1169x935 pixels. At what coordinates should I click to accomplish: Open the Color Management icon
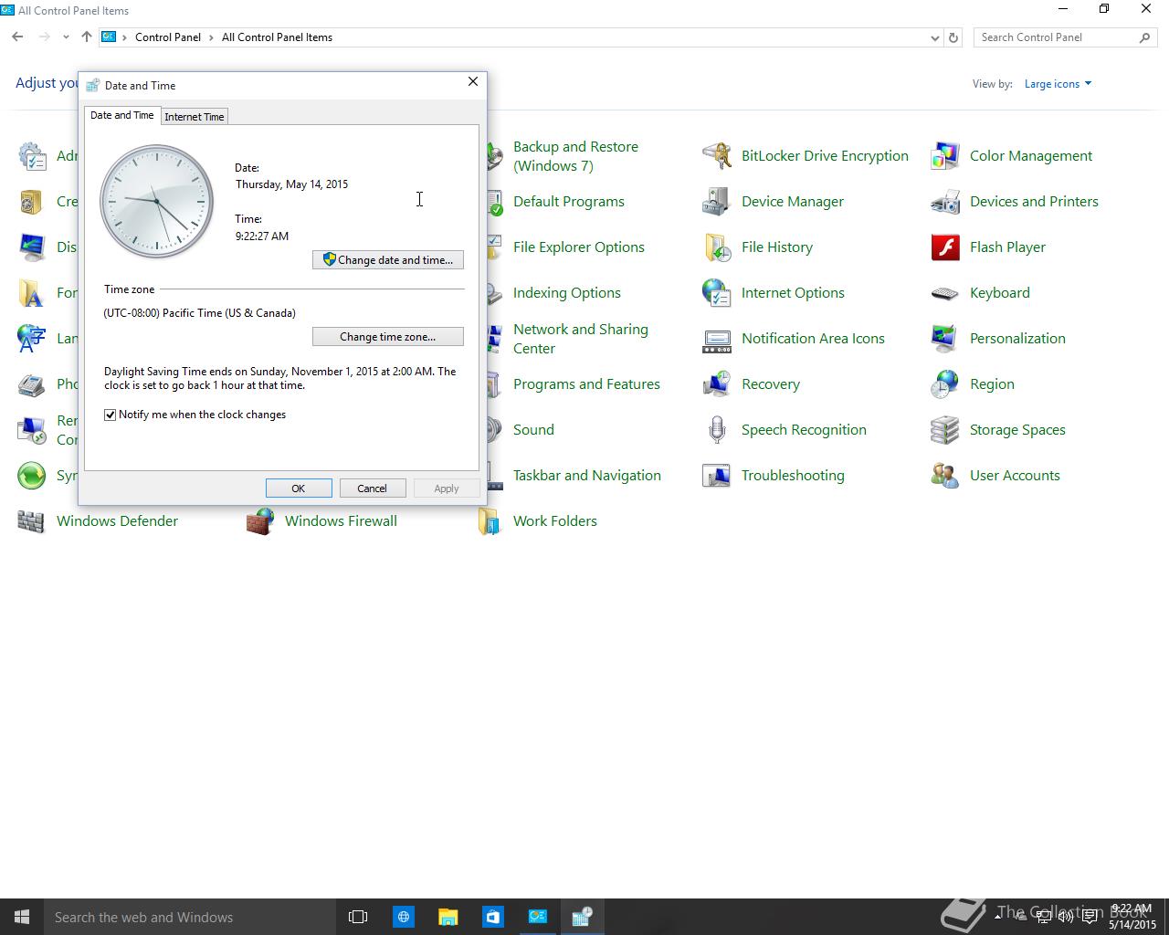tap(944, 156)
